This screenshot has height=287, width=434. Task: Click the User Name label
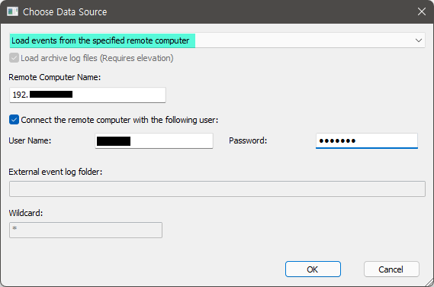click(30, 140)
